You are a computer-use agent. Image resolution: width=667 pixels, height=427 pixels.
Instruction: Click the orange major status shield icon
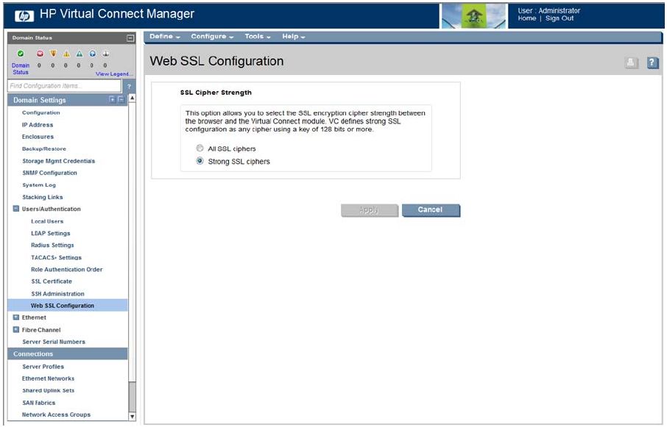coord(53,54)
